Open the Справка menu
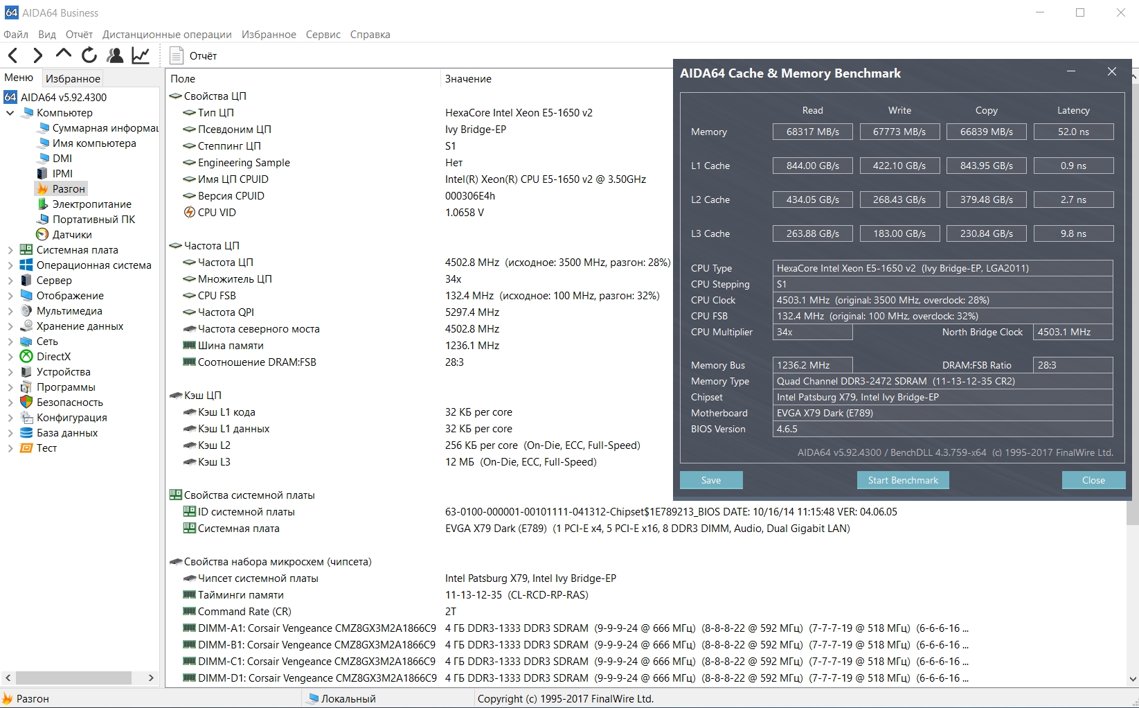1139x708 pixels. 370,34
